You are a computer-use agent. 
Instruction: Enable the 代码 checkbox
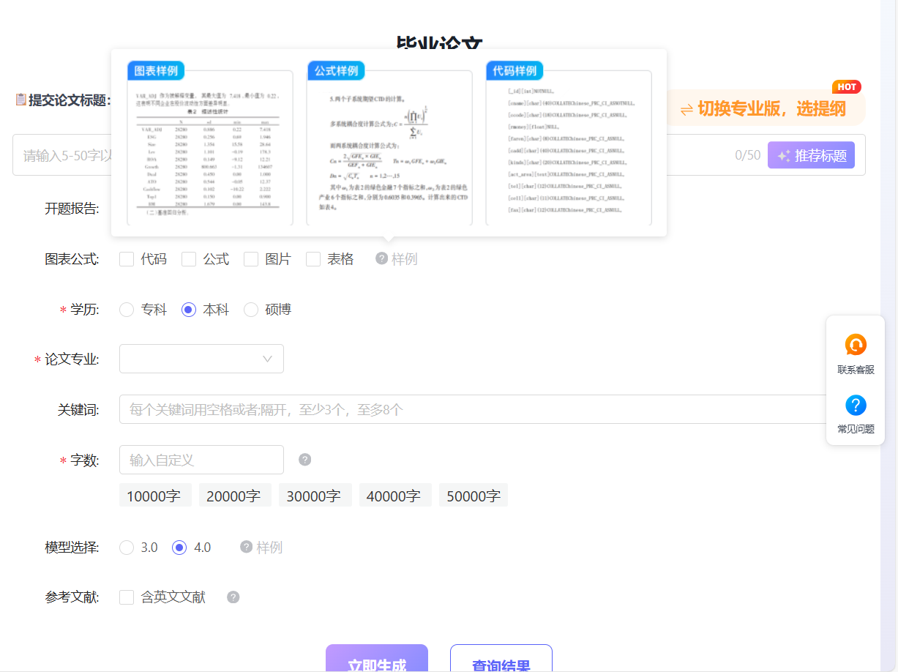pyautogui.click(x=125, y=258)
